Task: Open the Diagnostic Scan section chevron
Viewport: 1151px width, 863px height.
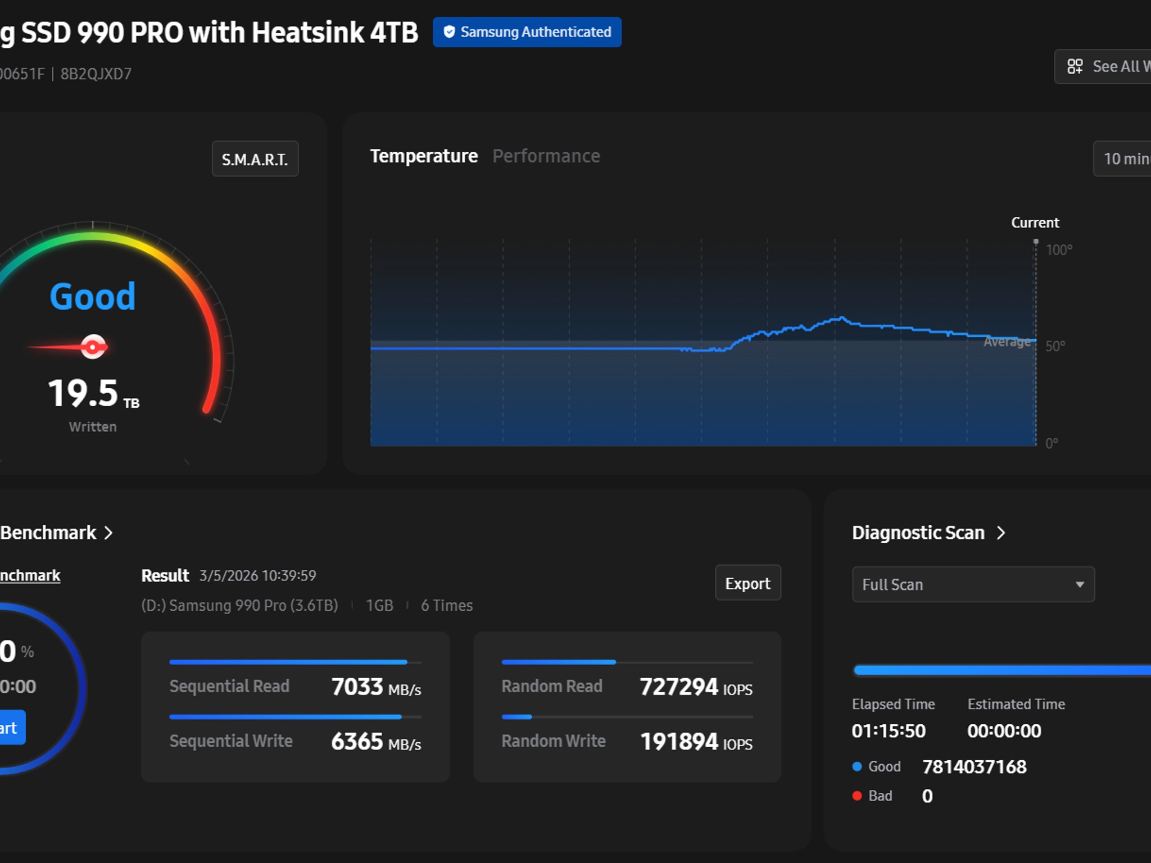Action: tap(1001, 533)
